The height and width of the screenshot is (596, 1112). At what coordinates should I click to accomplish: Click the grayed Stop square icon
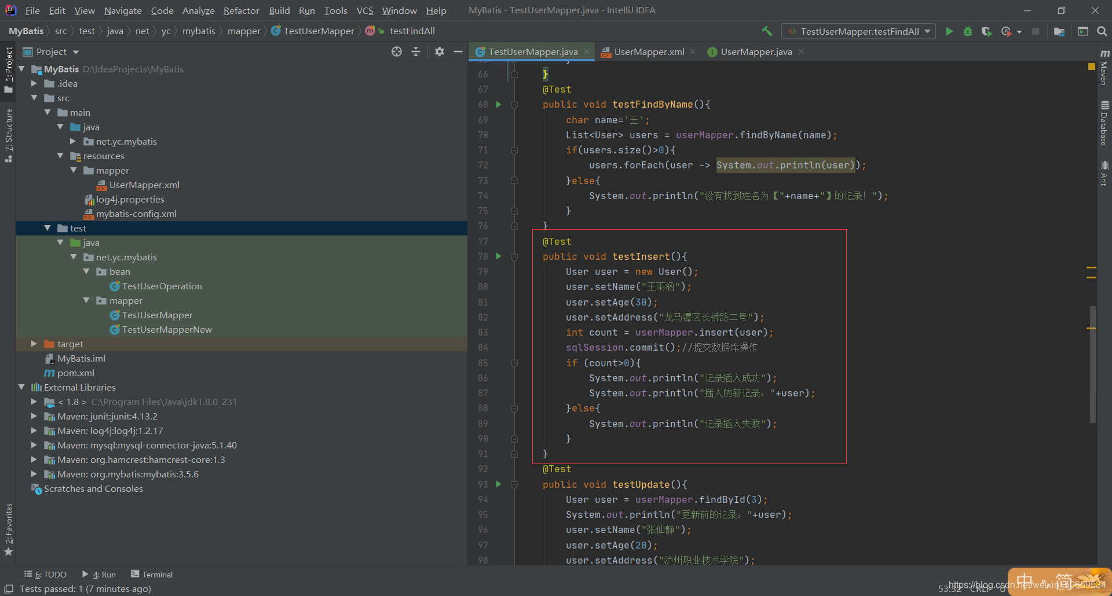[1036, 31]
